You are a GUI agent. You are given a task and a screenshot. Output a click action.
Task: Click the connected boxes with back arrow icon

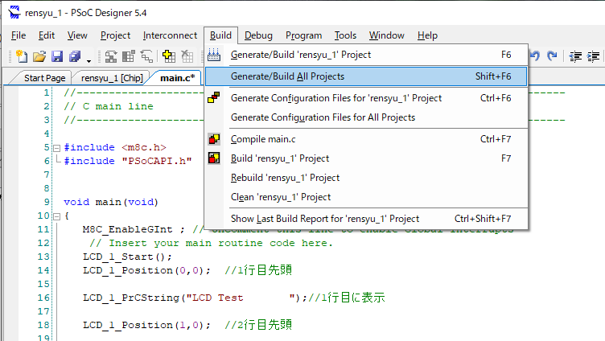click(146, 57)
